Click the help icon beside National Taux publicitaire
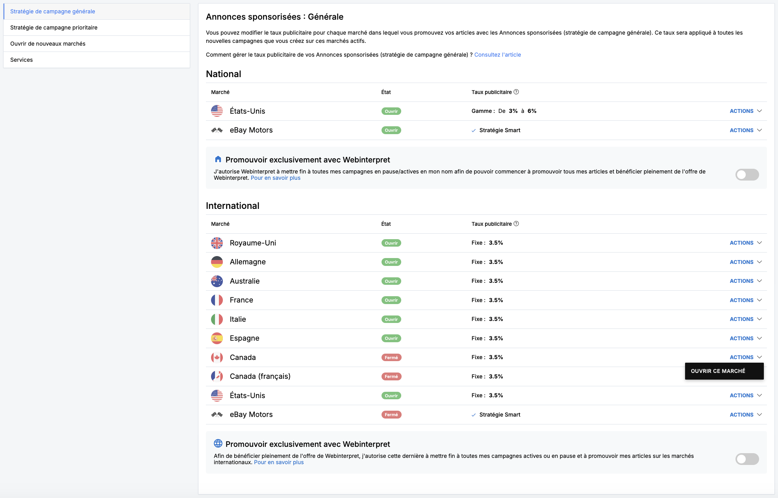This screenshot has width=778, height=498. point(516,92)
